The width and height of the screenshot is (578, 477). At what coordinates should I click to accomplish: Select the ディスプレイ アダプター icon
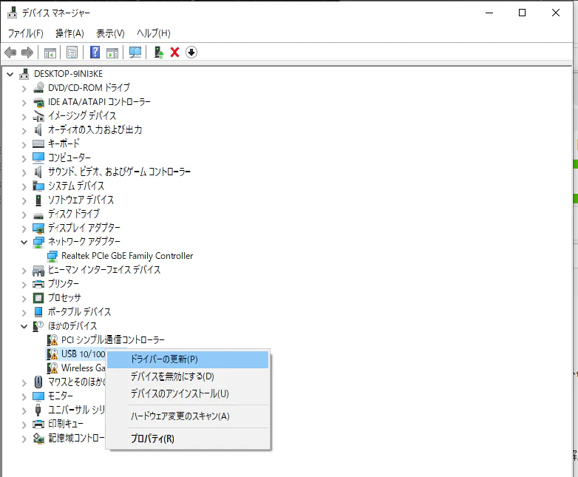(38, 229)
